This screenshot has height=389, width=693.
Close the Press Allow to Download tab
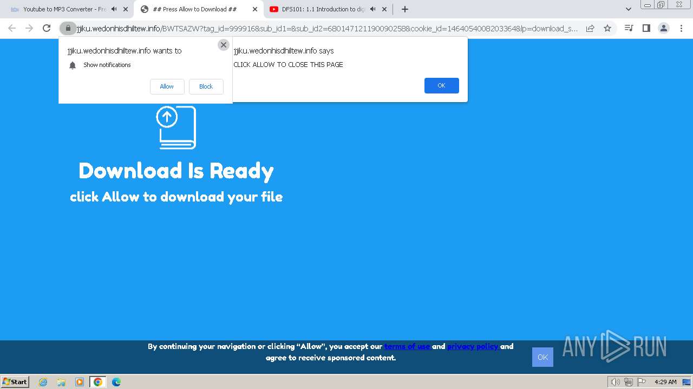point(255,9)
